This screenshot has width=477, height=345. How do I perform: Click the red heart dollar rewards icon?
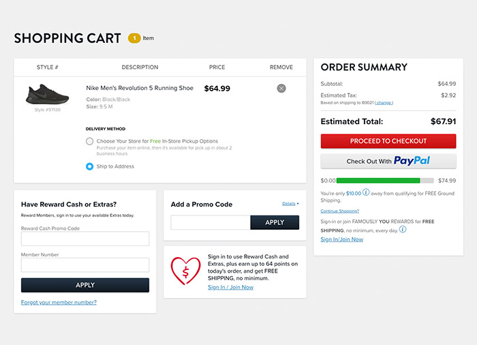185,271
